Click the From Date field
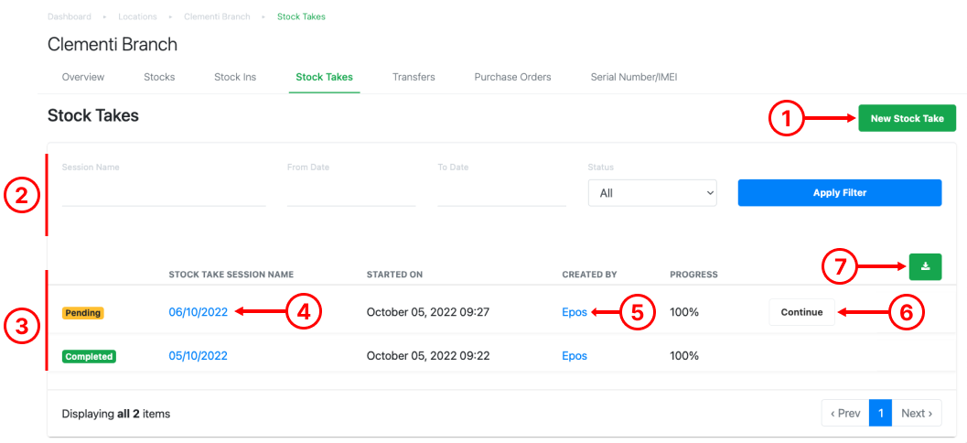The image size is (967, 443). pyautogui.click(x=351, y=193)
